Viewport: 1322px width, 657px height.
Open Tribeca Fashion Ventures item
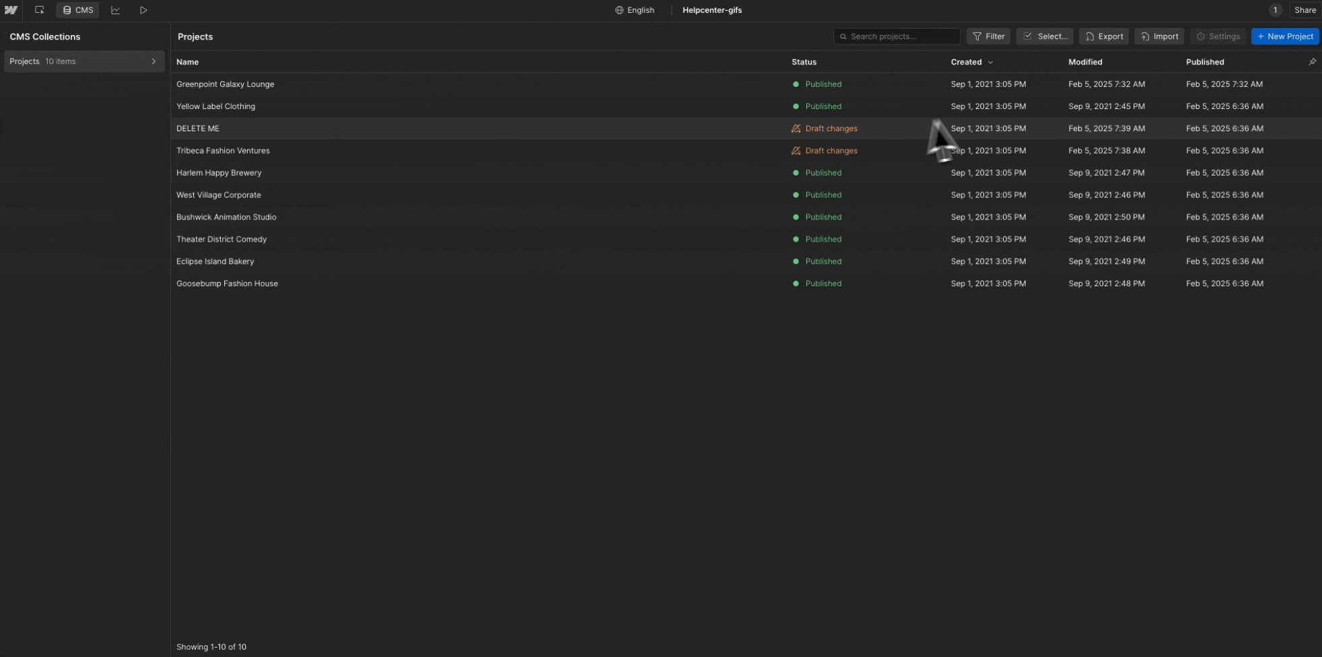point(223,151)
